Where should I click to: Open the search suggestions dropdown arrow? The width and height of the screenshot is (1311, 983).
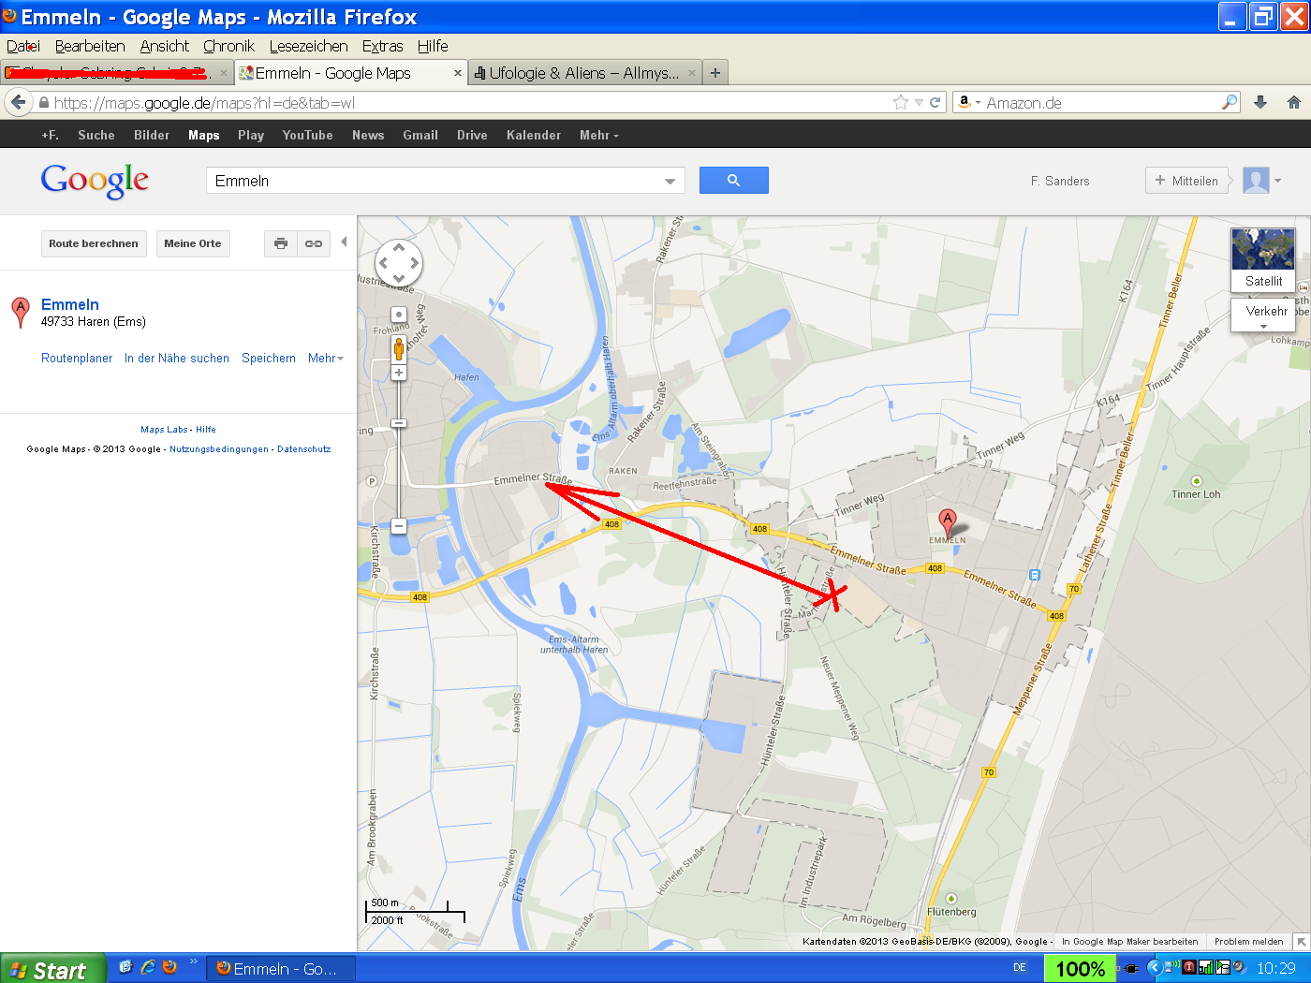(x=670, y=182)
